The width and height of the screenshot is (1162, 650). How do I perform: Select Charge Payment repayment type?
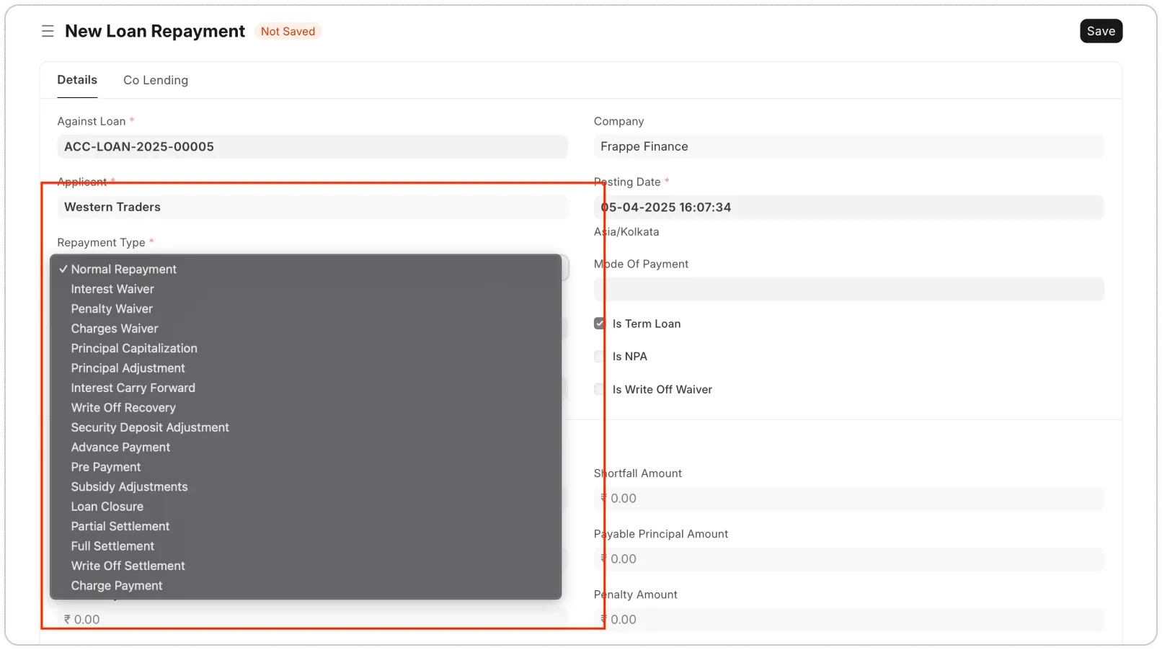click(x=116, y=585)
